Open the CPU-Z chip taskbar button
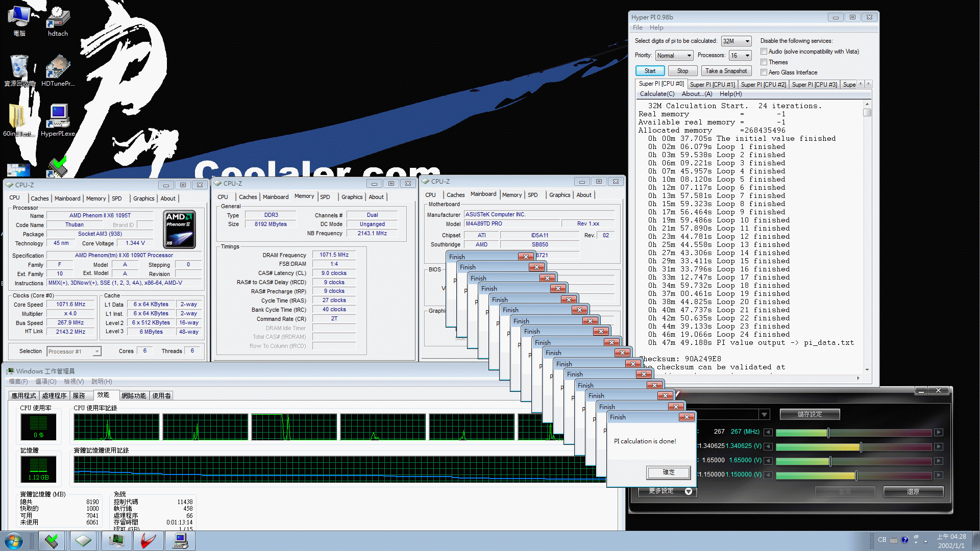This screenshot has height=551, width=980. [x=83, y=541]
